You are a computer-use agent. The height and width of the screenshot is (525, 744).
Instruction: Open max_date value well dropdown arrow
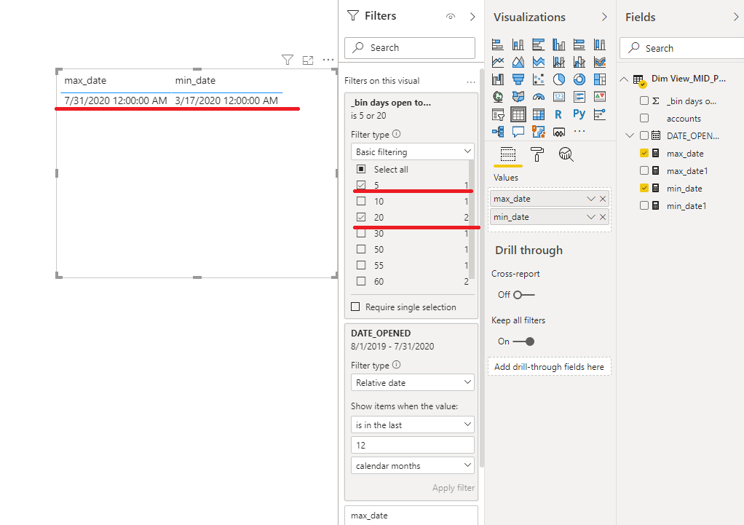pyautogui.click(x=590, y=198)
